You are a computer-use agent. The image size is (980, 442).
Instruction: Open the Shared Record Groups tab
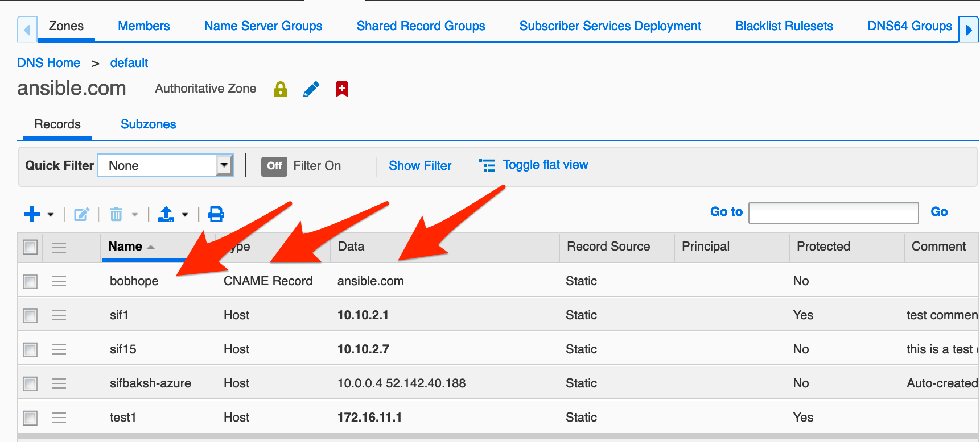(421, 26)
